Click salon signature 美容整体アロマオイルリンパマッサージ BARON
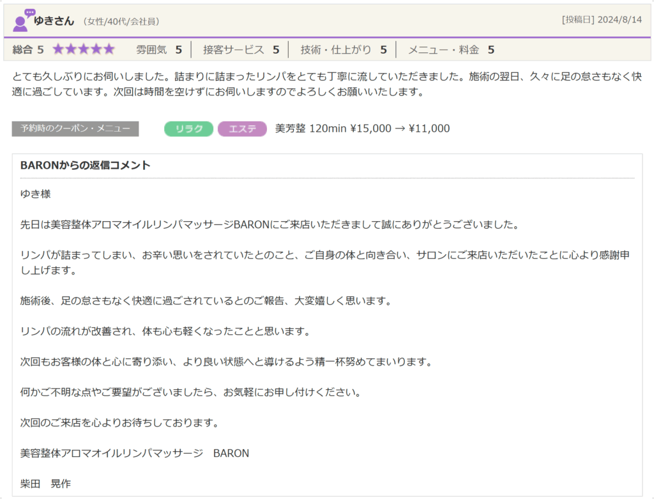Viewport: 654px width, 499px height. pyautogui.click(x=135, y=453)
